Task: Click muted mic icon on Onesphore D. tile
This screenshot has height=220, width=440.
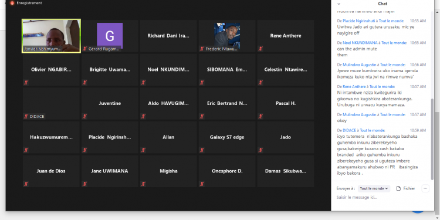Action: click(x=202, y=184)
